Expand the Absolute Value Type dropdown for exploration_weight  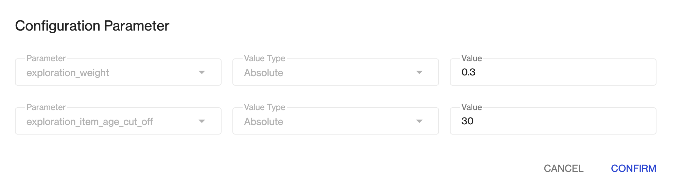335,72
